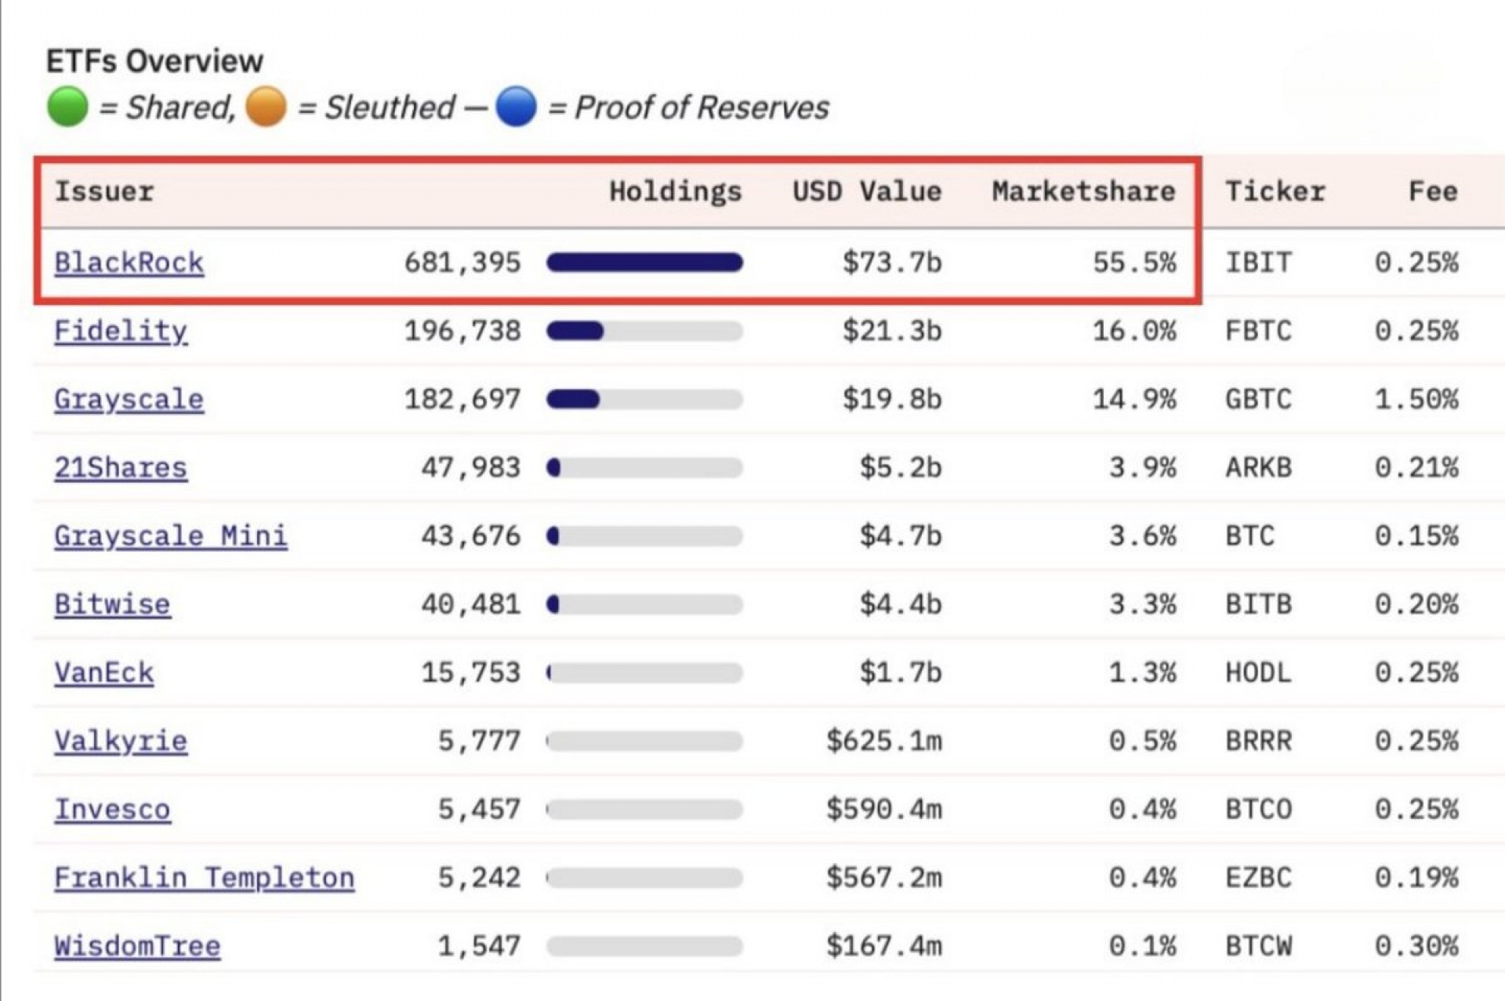Image resolution: width=1505 pixels, height=1001 pixels.
Task: Click the $167.4m USD value
Action: (884, 946)
